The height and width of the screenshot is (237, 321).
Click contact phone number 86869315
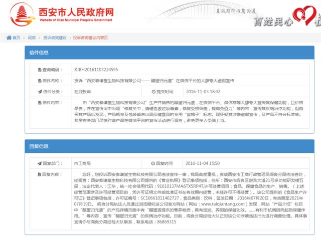pos(167,221)
